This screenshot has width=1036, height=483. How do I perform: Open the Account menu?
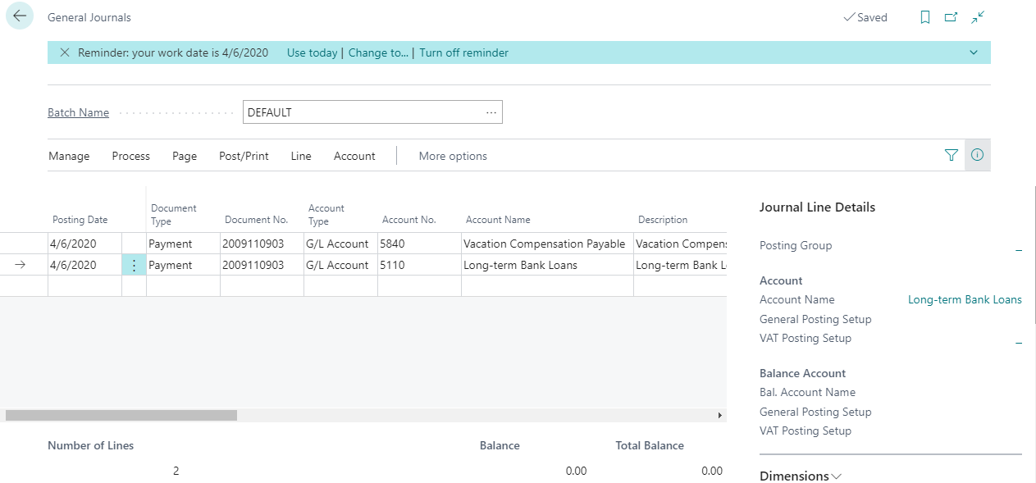(x=354, y=155)
